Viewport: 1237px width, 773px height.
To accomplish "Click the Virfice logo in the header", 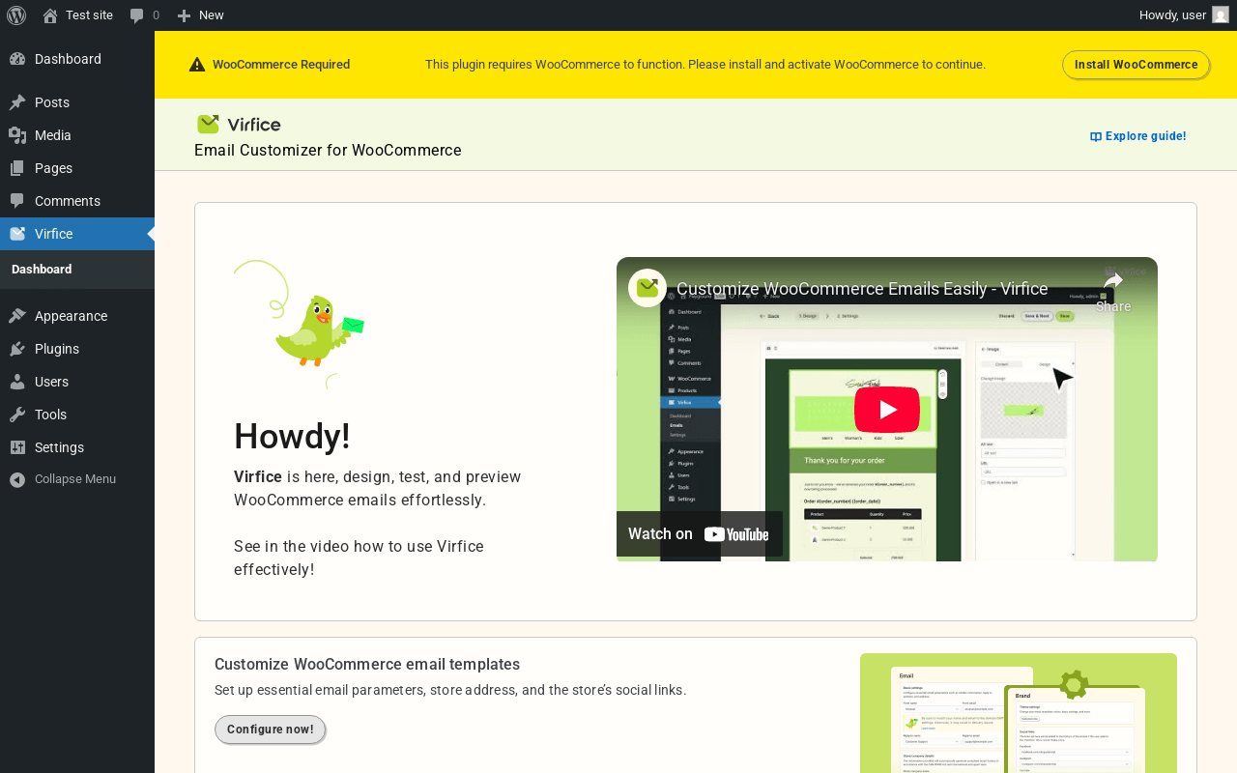I will tap(239, 124).
